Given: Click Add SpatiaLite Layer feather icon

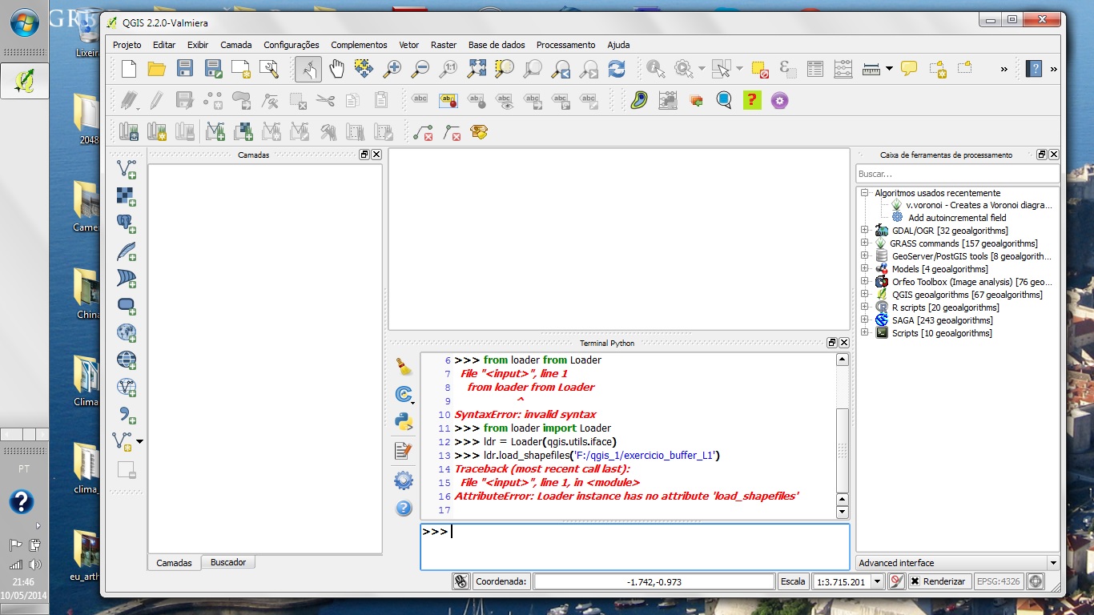Looking at the screenshot, I should pyautogui.click(x=127, y=251).
